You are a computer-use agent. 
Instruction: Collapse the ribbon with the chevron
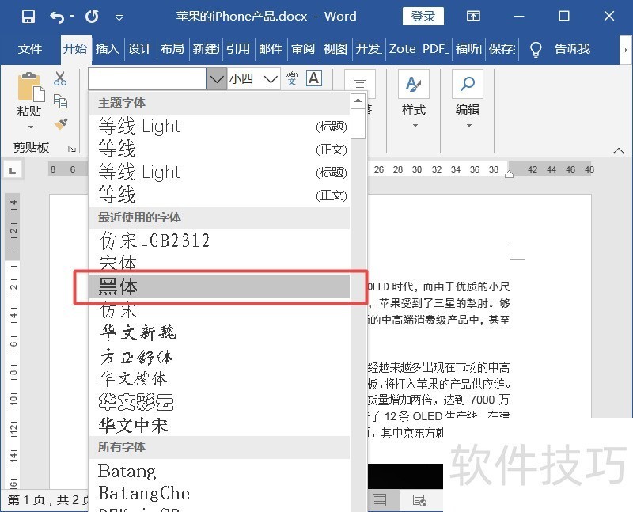pyautogui.click(x=619, y=150)
